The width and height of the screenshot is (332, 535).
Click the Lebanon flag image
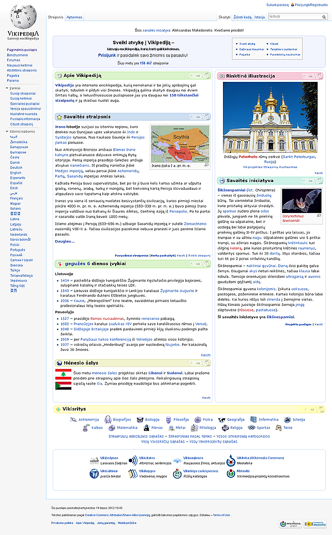click(63, 375)
